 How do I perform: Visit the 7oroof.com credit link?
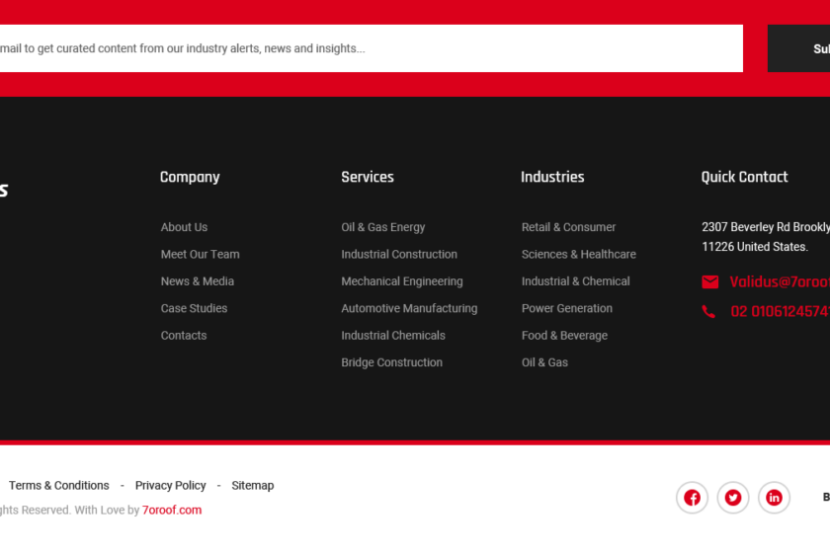pyautogui.click(x=172, y=510)
